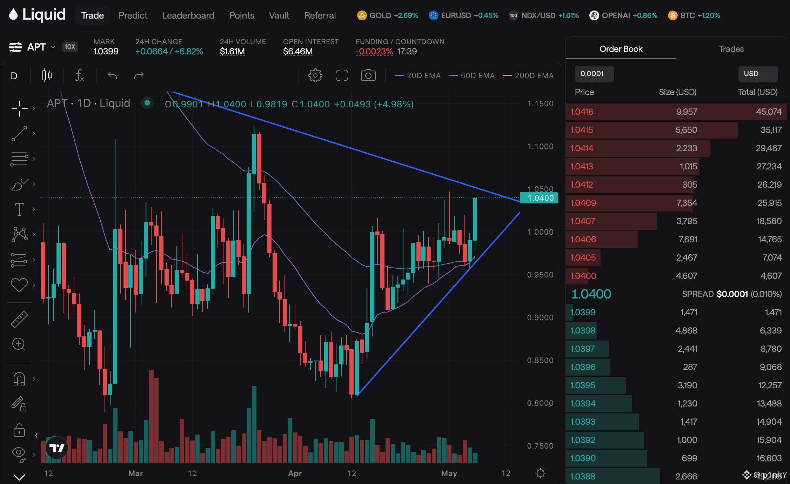Toggle lock all drawings padlock
790x484 pixels.
[19, 430]
